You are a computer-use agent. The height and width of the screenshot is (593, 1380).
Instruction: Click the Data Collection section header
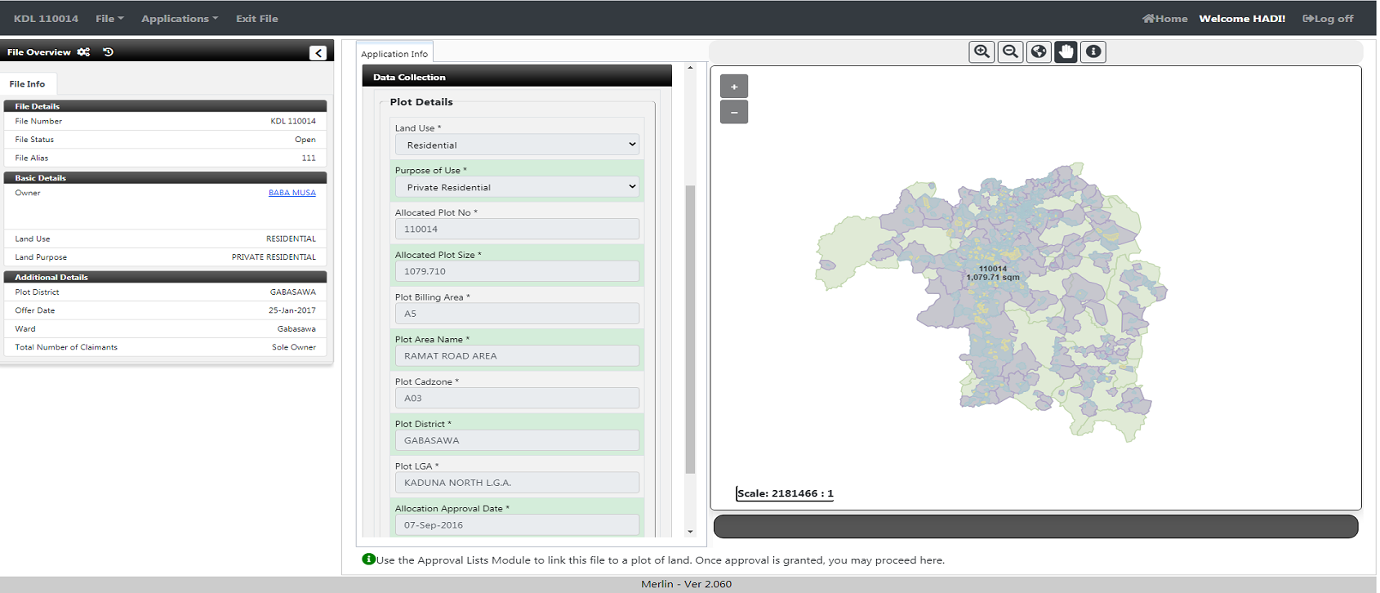(517, 77)
